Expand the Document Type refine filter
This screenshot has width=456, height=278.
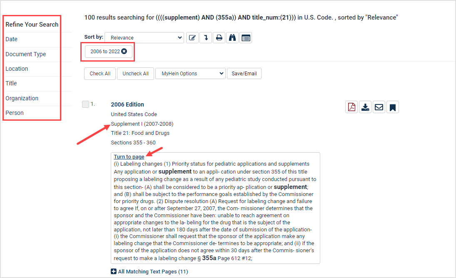tap(25, 54)
